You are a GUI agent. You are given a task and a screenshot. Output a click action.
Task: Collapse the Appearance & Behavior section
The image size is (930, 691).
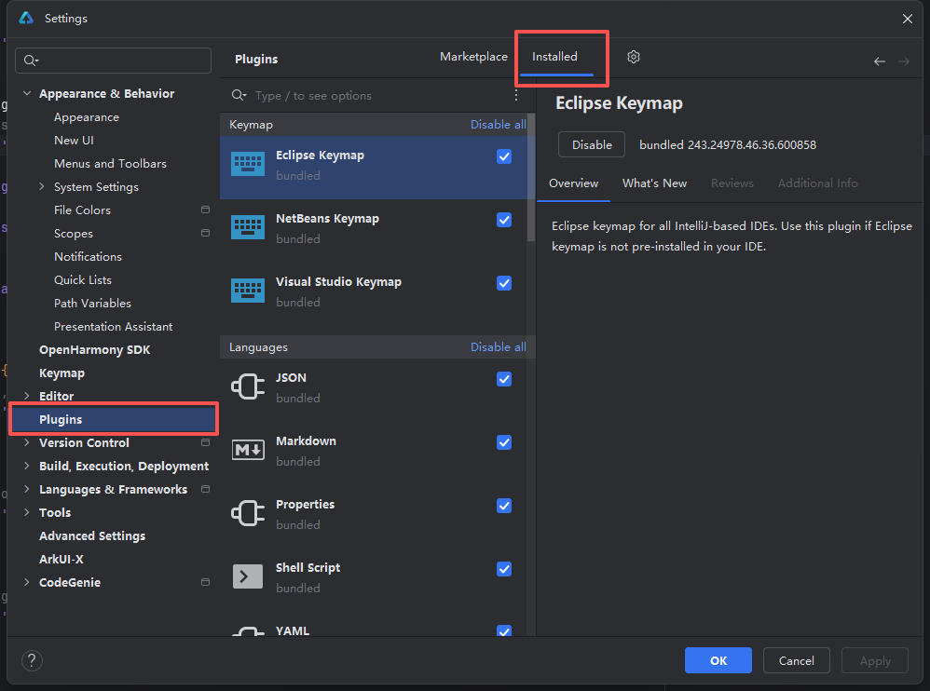(27, 94)
